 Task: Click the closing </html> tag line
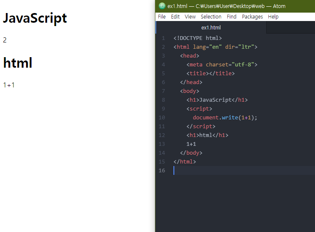click(x=185, y=162)
